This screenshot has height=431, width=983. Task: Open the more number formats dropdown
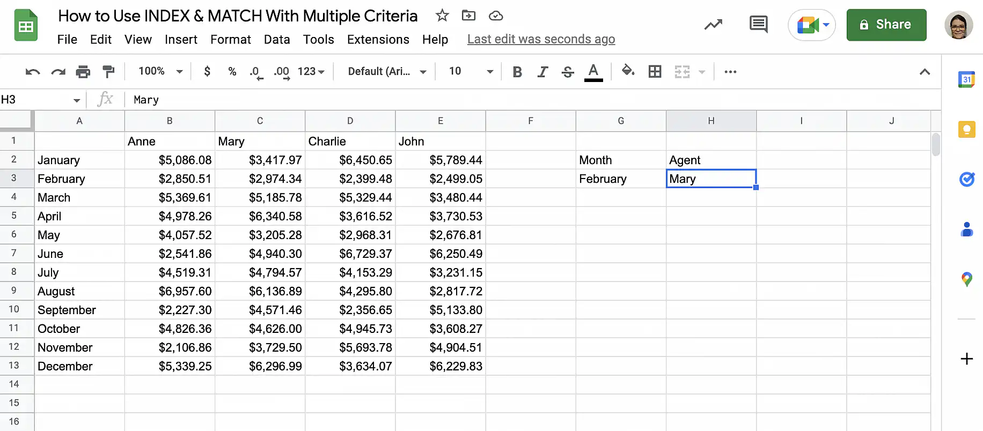pos(311,71)
